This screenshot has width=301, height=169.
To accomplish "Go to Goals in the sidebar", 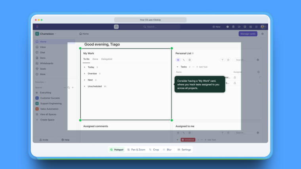I will pos(43,69).
